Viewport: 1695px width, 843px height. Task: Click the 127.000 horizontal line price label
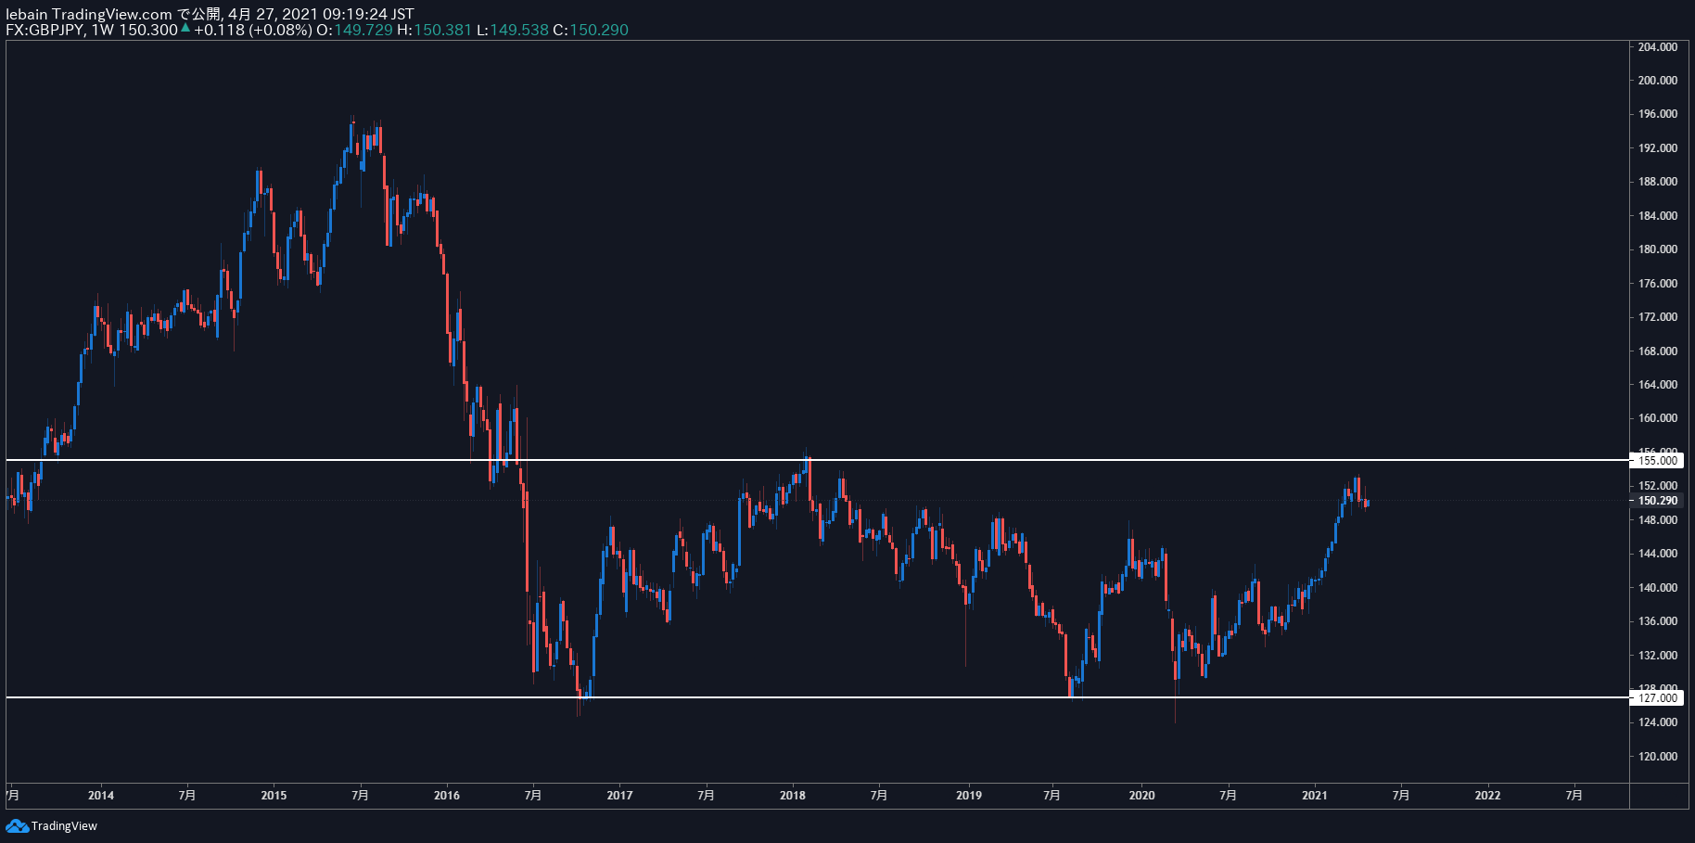[1657, 698]
